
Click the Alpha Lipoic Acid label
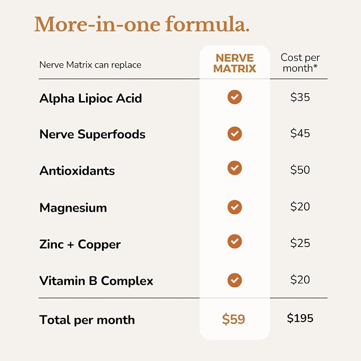click(90, 98)
